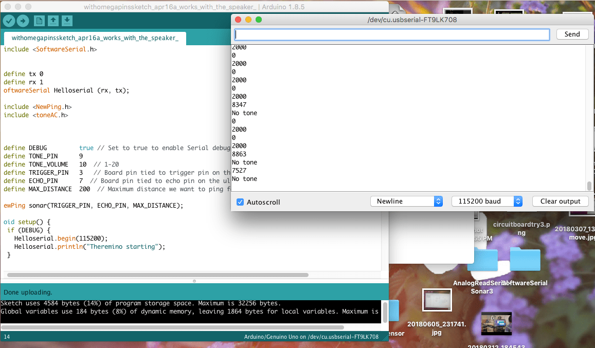Viewport: 595px width, 348px height.
Task: Select the 20180605_231741.jpg desktop thumbnail
Action: 437,300
